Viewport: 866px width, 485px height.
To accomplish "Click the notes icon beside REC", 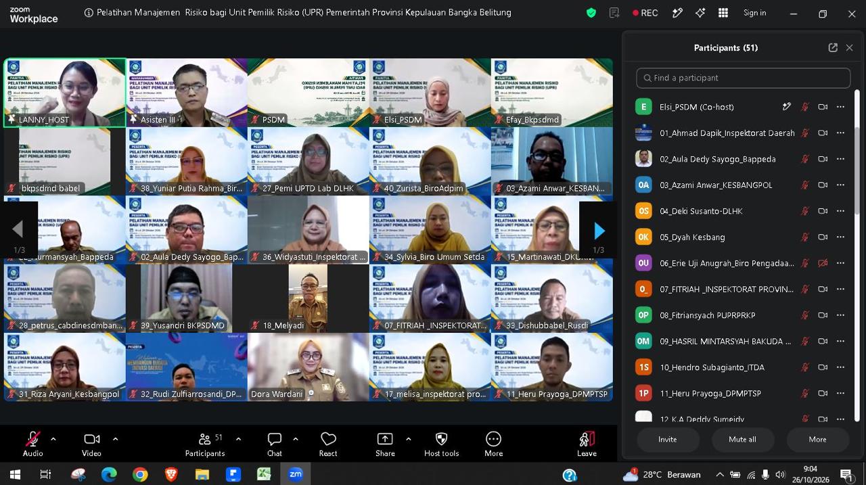I will [x=614, y=13].
